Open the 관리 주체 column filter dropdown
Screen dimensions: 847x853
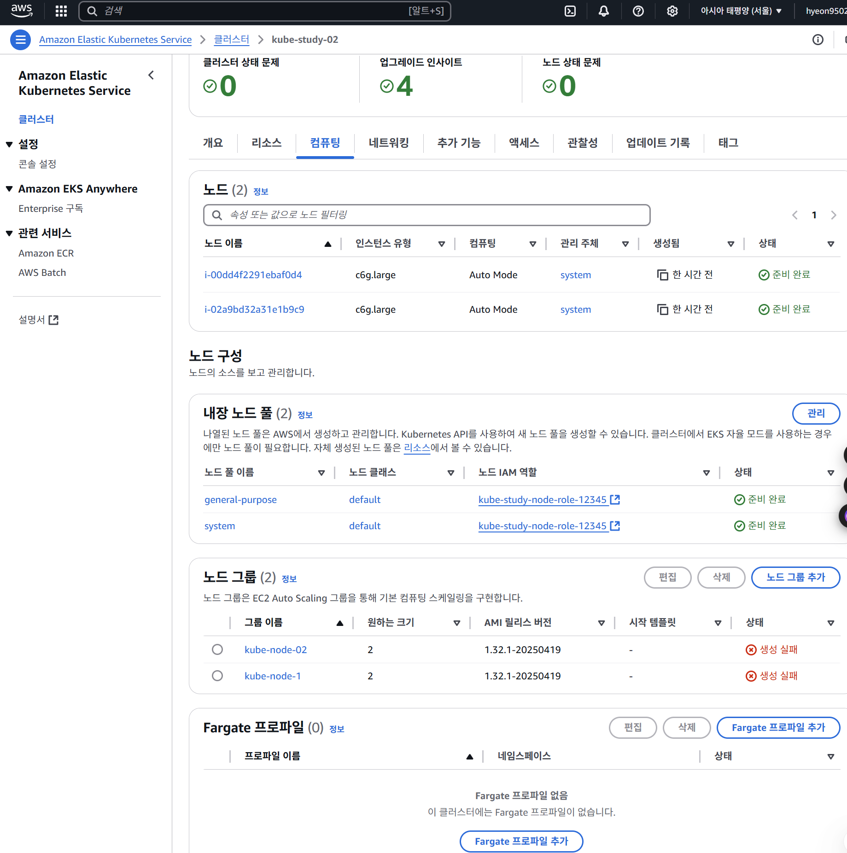[625, 244]
